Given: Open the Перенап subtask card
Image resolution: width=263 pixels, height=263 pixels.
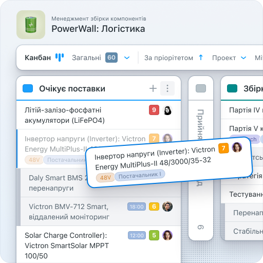Looking at the screenshot, I should (244, 213).
